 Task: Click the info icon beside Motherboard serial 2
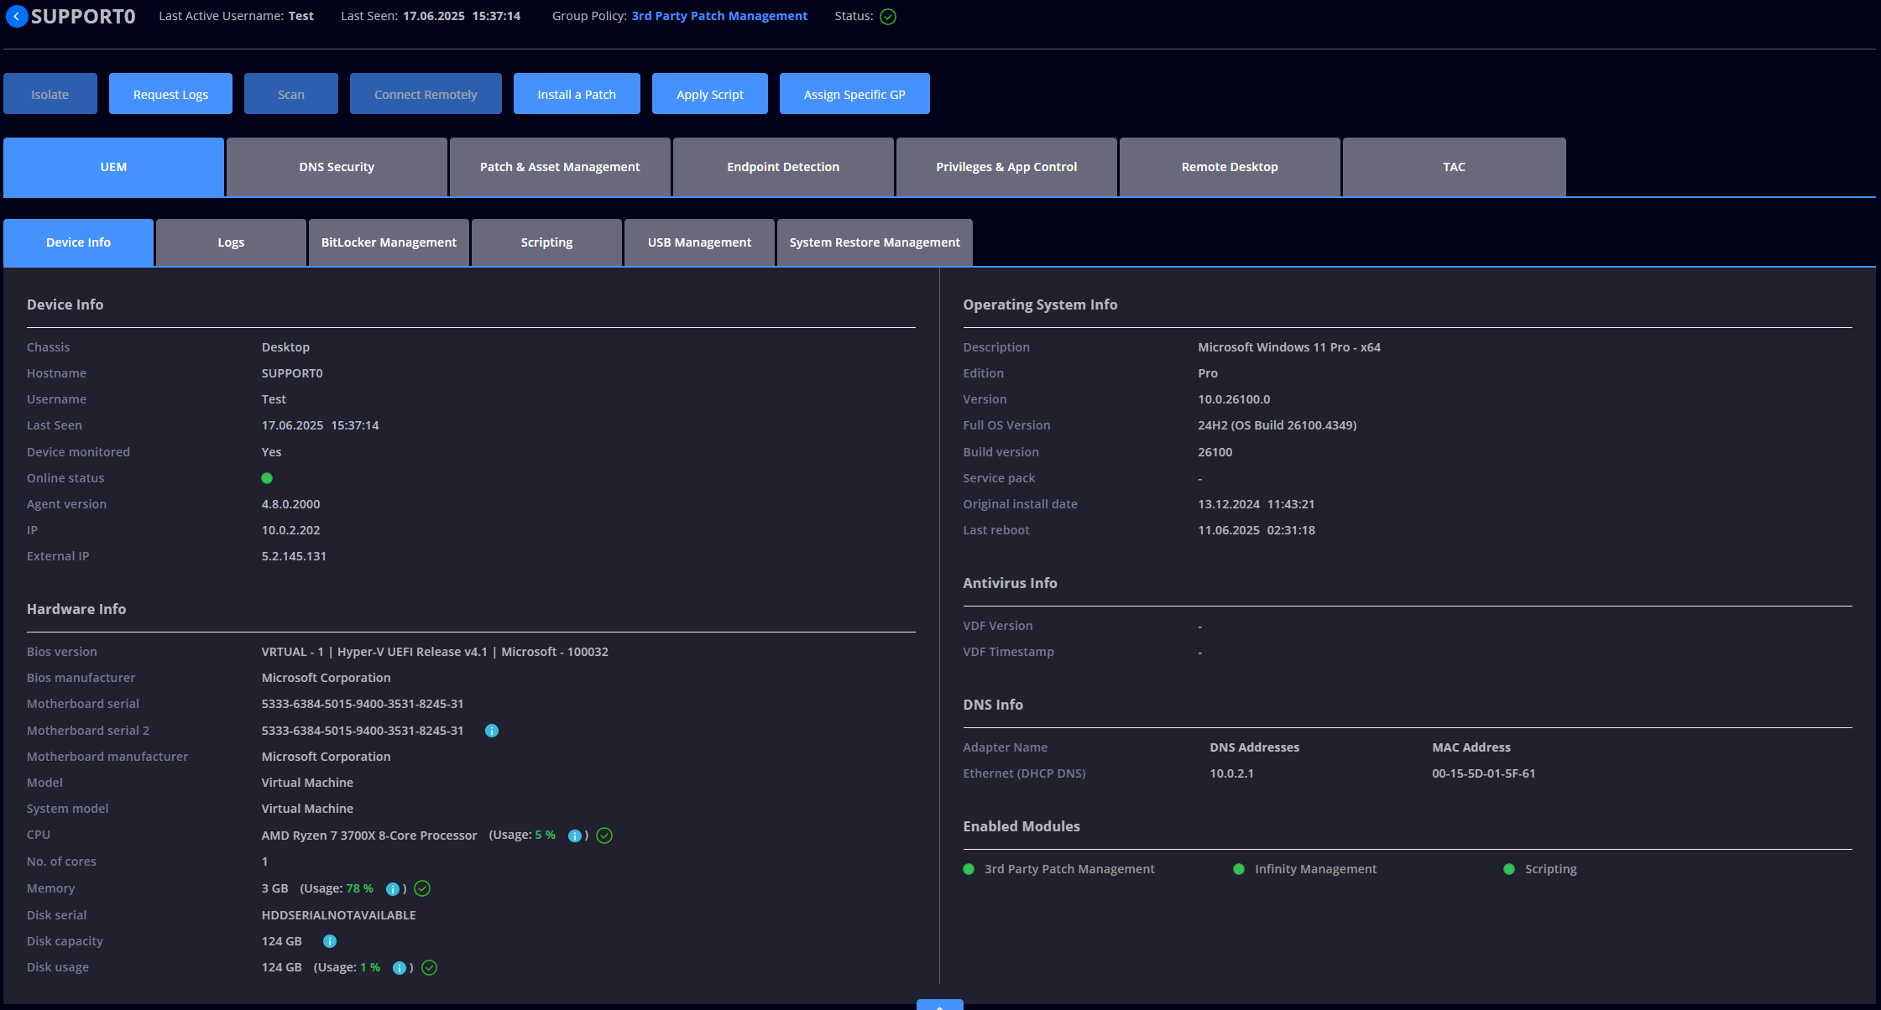(x=492, y=731)
